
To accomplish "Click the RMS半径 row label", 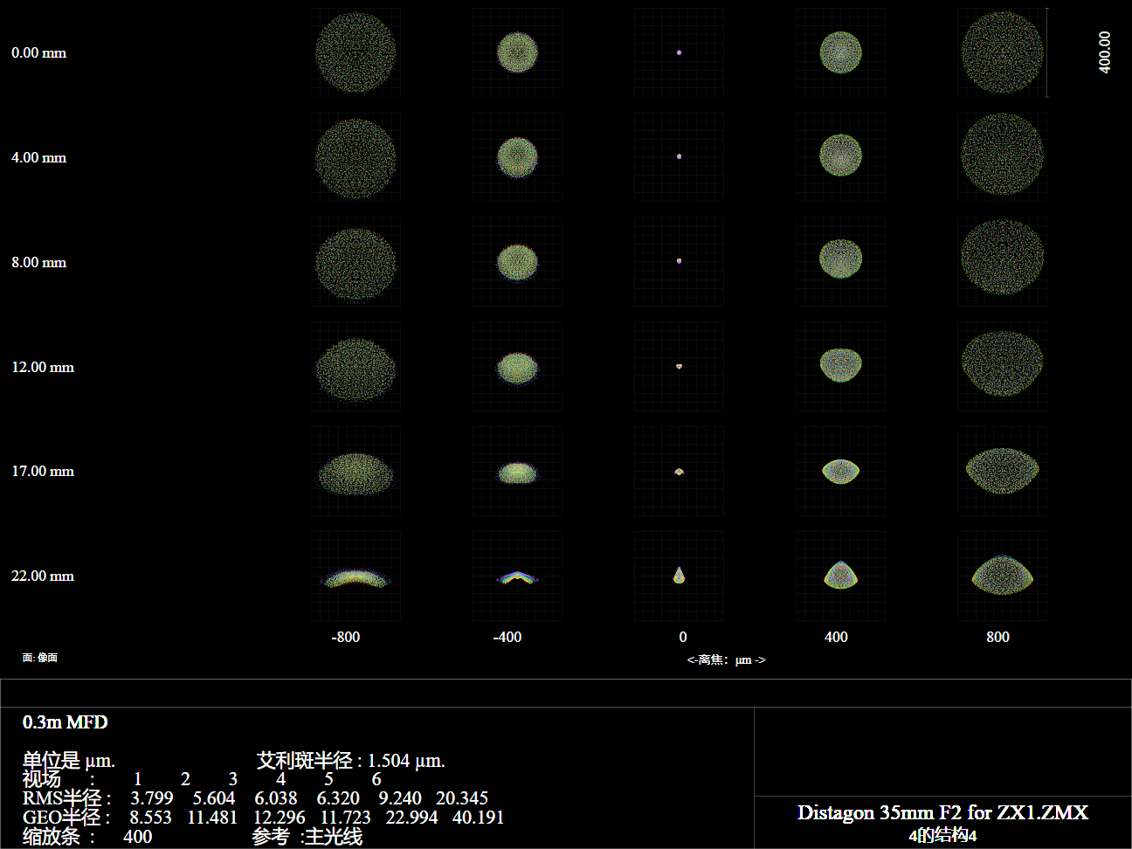I will pos(66,798).
